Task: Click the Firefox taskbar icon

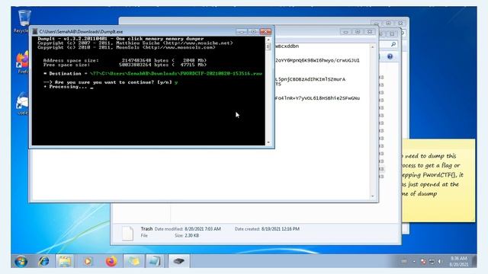Action: point(111,261)
